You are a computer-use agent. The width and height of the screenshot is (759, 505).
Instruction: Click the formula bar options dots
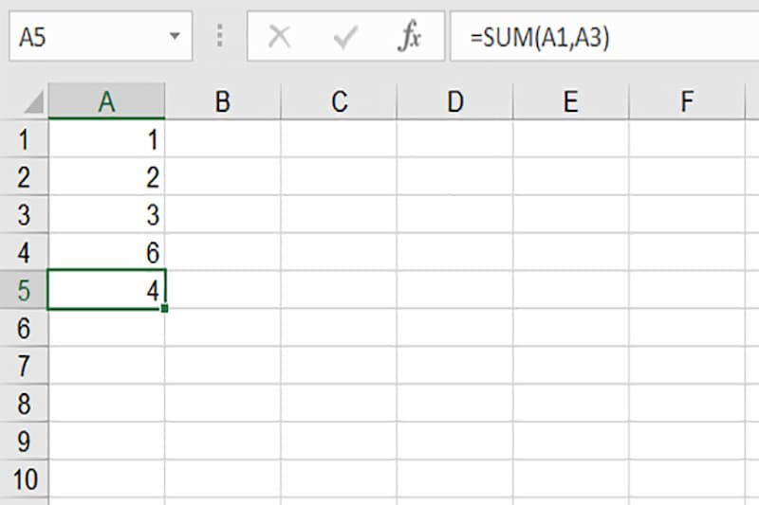coord(220,37)
